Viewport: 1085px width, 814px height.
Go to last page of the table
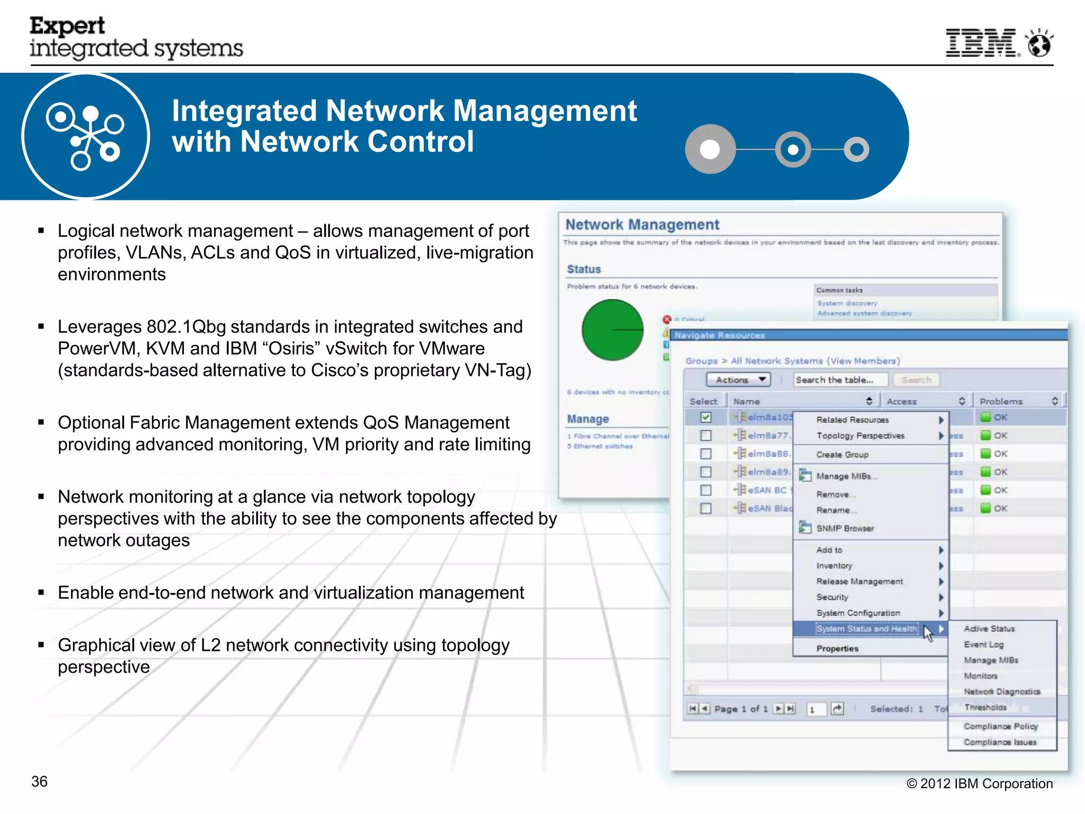point(790,709)
